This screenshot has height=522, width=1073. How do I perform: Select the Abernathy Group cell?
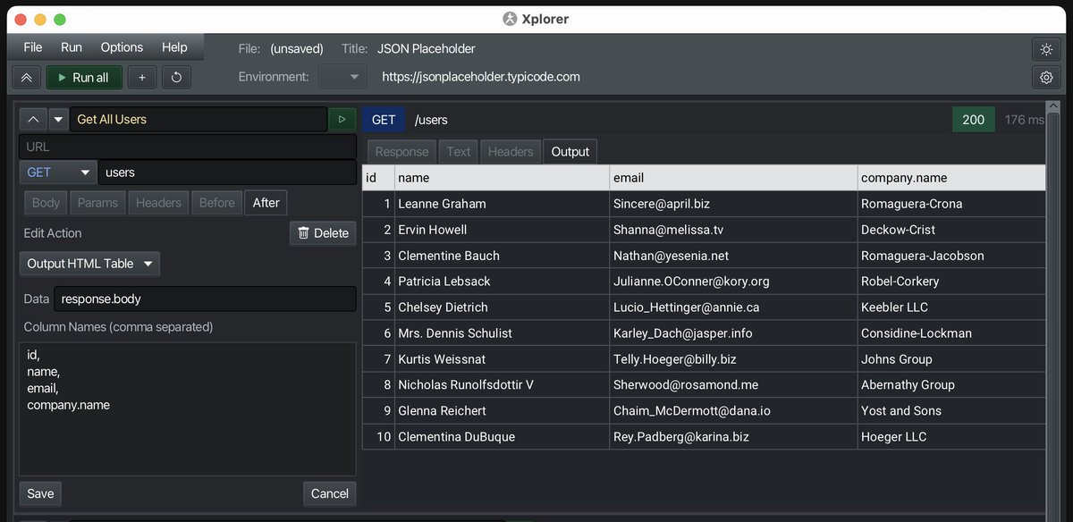tap(951, 385)
